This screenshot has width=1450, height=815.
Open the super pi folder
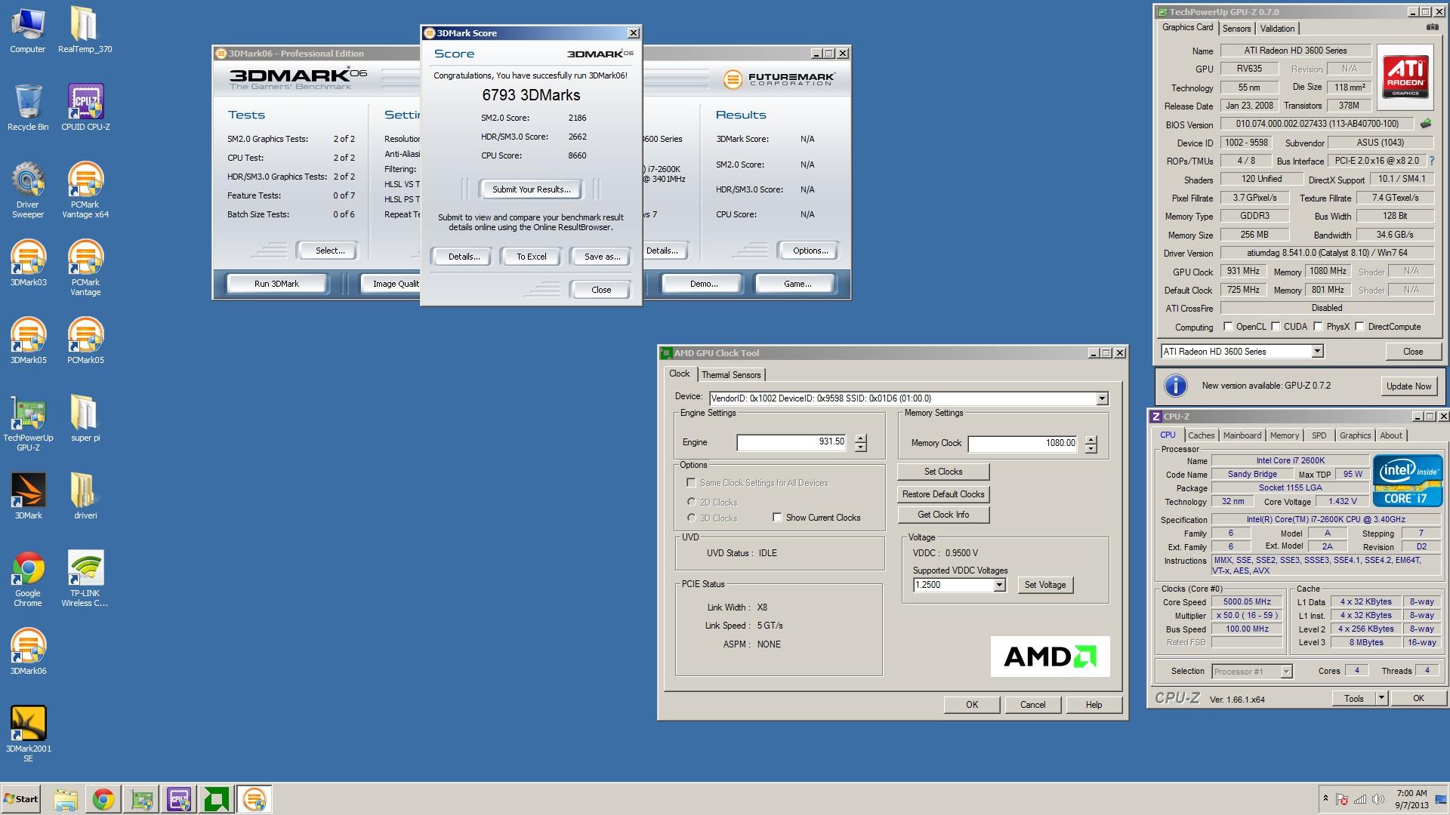85,419
